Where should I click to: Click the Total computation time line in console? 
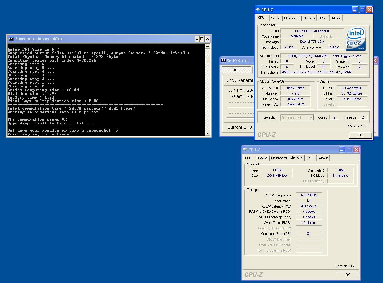pos(71,108)
